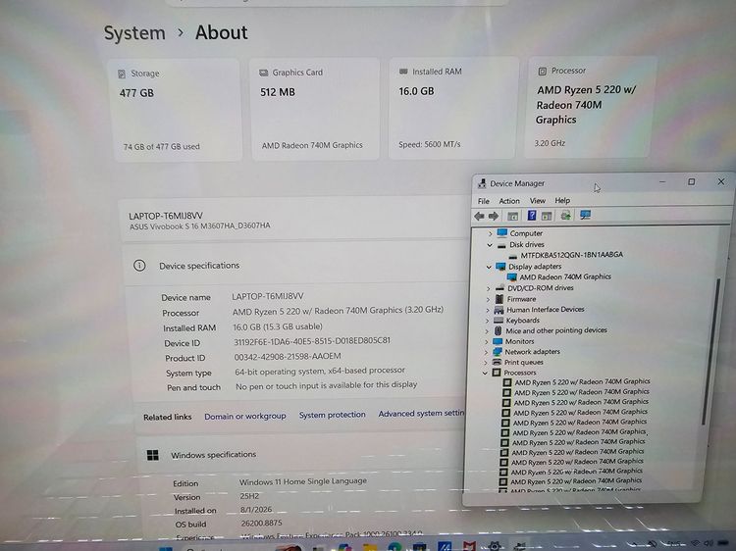Screen dimensions: 736x551
Task: Collapse the Processors node
Action: pyautogui.click(x=485, y=374)
